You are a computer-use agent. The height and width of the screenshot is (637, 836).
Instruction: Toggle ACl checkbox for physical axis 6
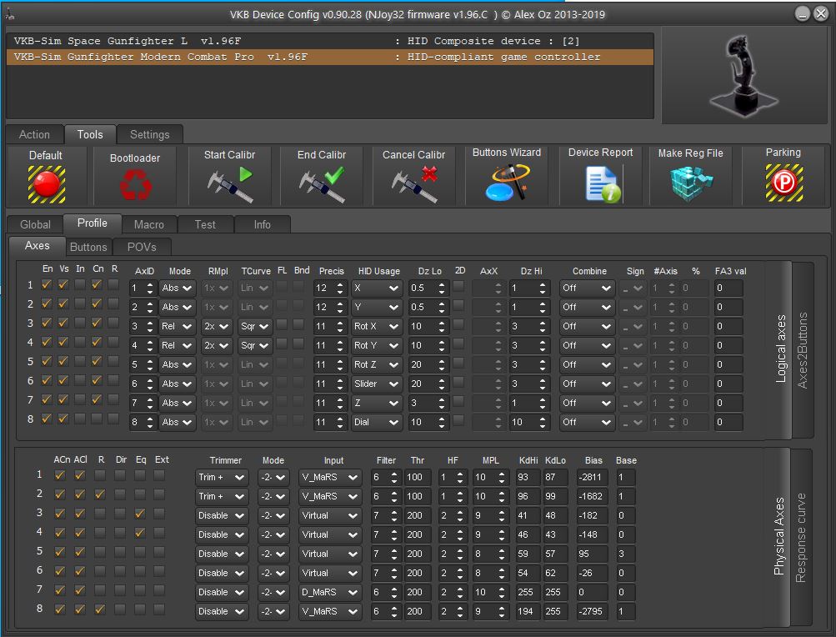(80, 571)
